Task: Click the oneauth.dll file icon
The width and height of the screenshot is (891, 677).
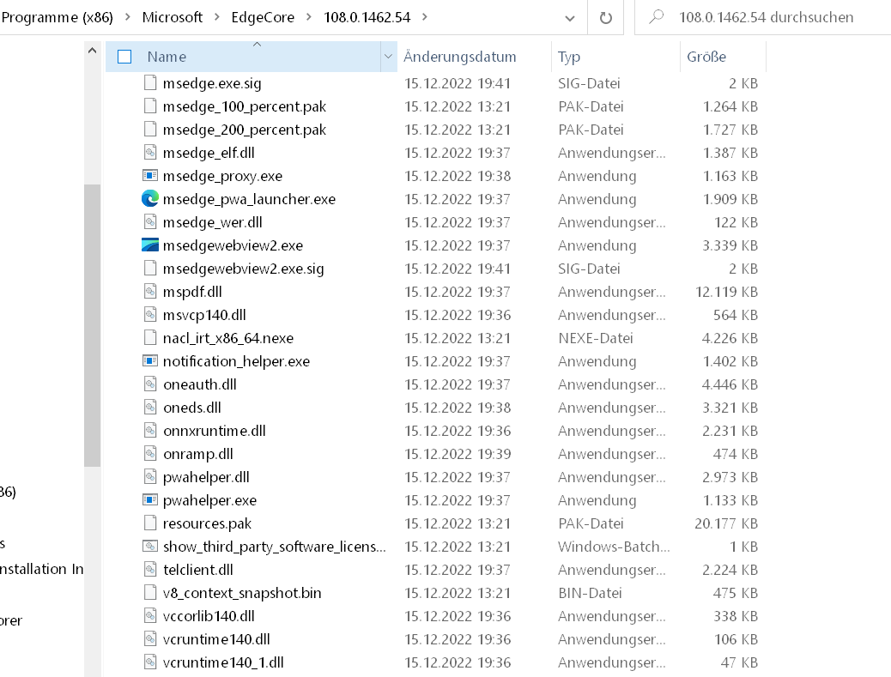Action: [150, 384]
